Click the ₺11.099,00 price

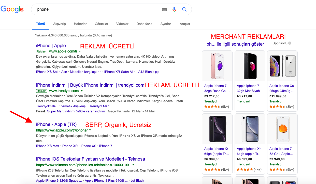tap(278, 96)
